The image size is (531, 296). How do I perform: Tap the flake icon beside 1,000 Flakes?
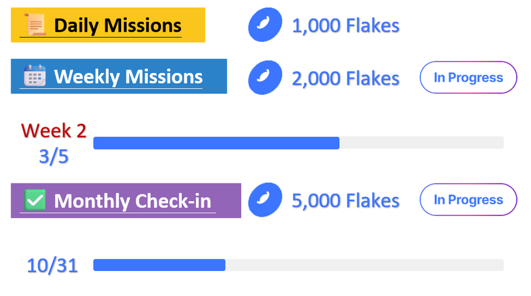tap(262, 26)
